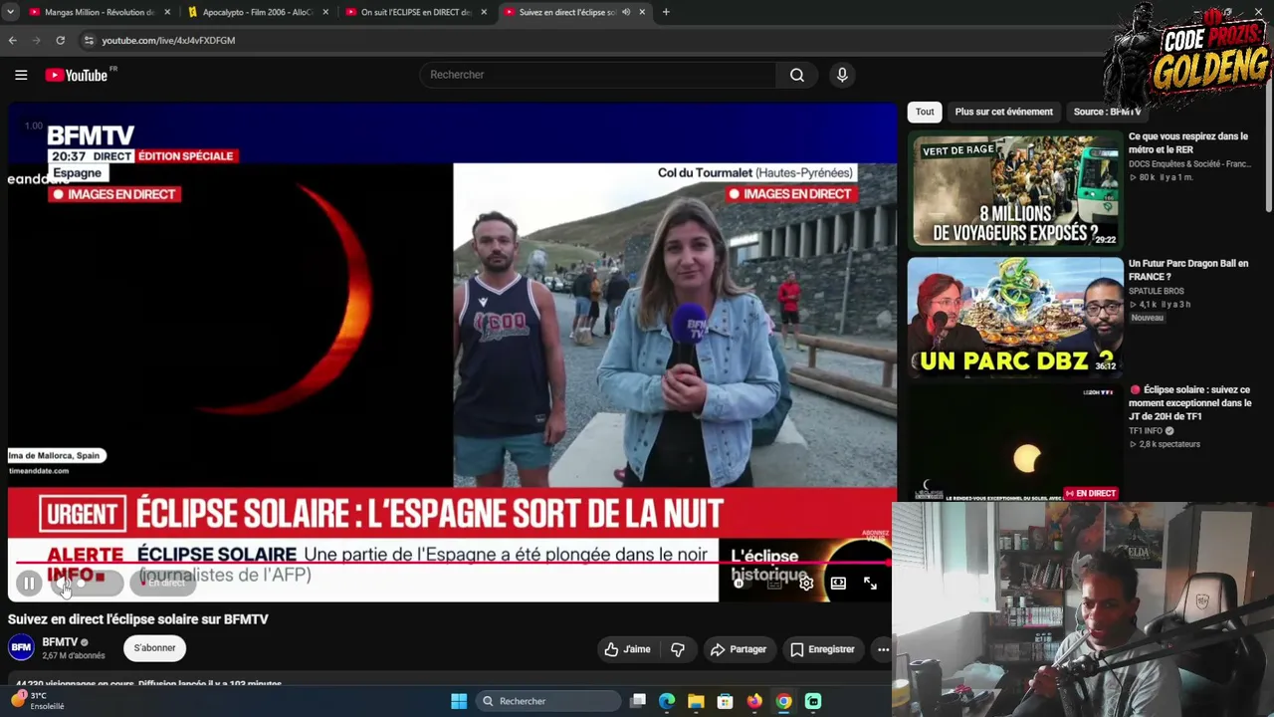1274x717 pixels.
Task: Switch to the 'Mangas Million' browser tab
Action: (100, 12)
